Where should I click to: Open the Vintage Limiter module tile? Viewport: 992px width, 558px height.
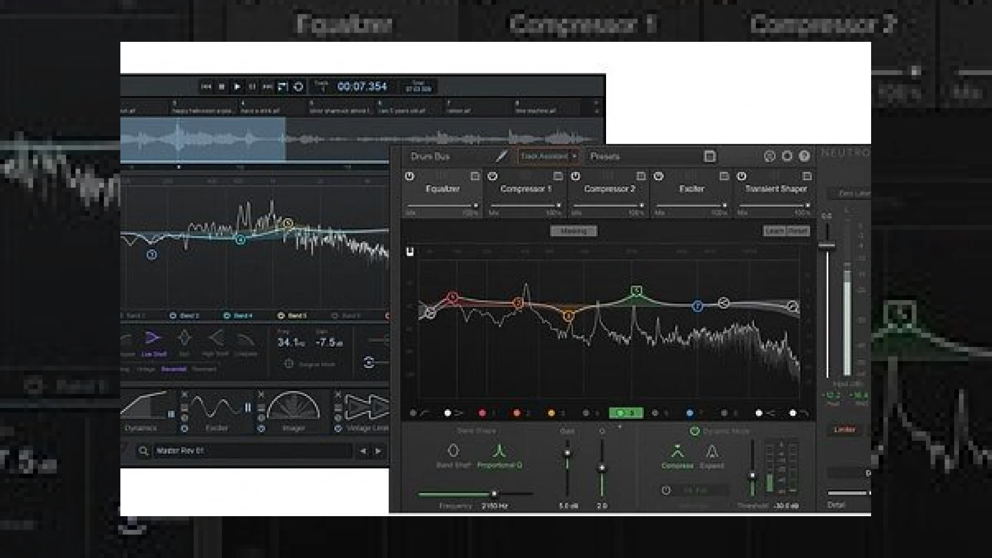pyautogui.click(x=366, y=411)
